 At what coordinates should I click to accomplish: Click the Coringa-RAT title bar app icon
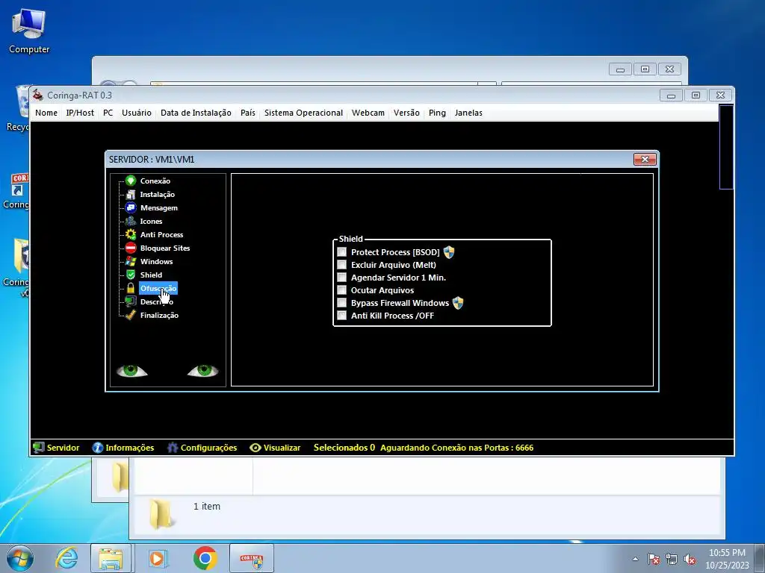click(x=38, y=95)
